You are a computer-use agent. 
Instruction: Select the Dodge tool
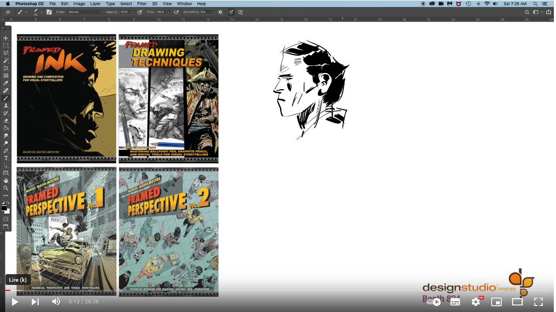5,143
